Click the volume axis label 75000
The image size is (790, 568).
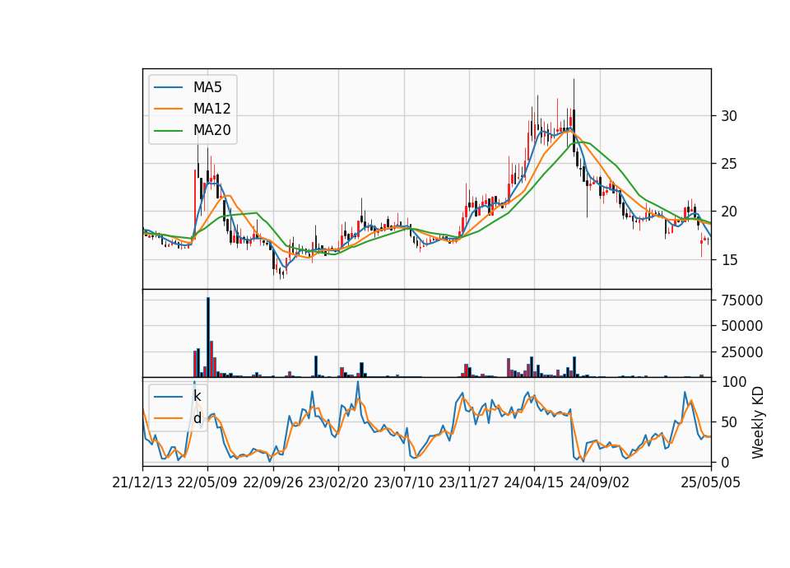pos(741,300)
